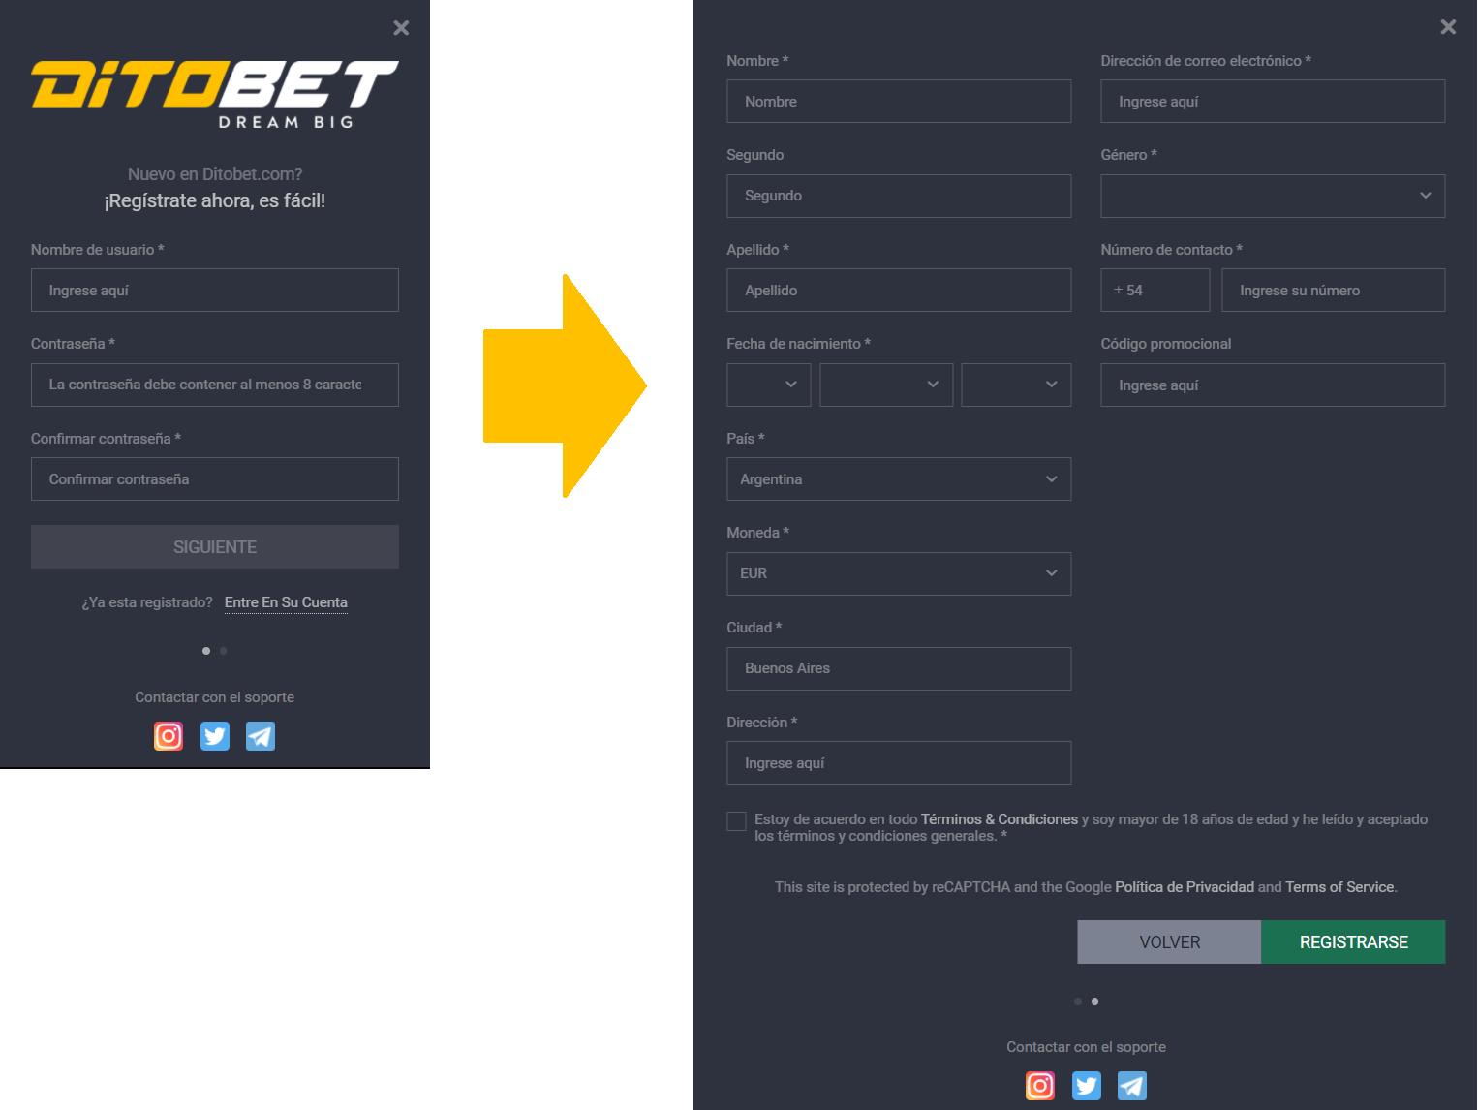Open the Terms of Service link
The image size is (1478, 1110).
(x=1339, y=887)
